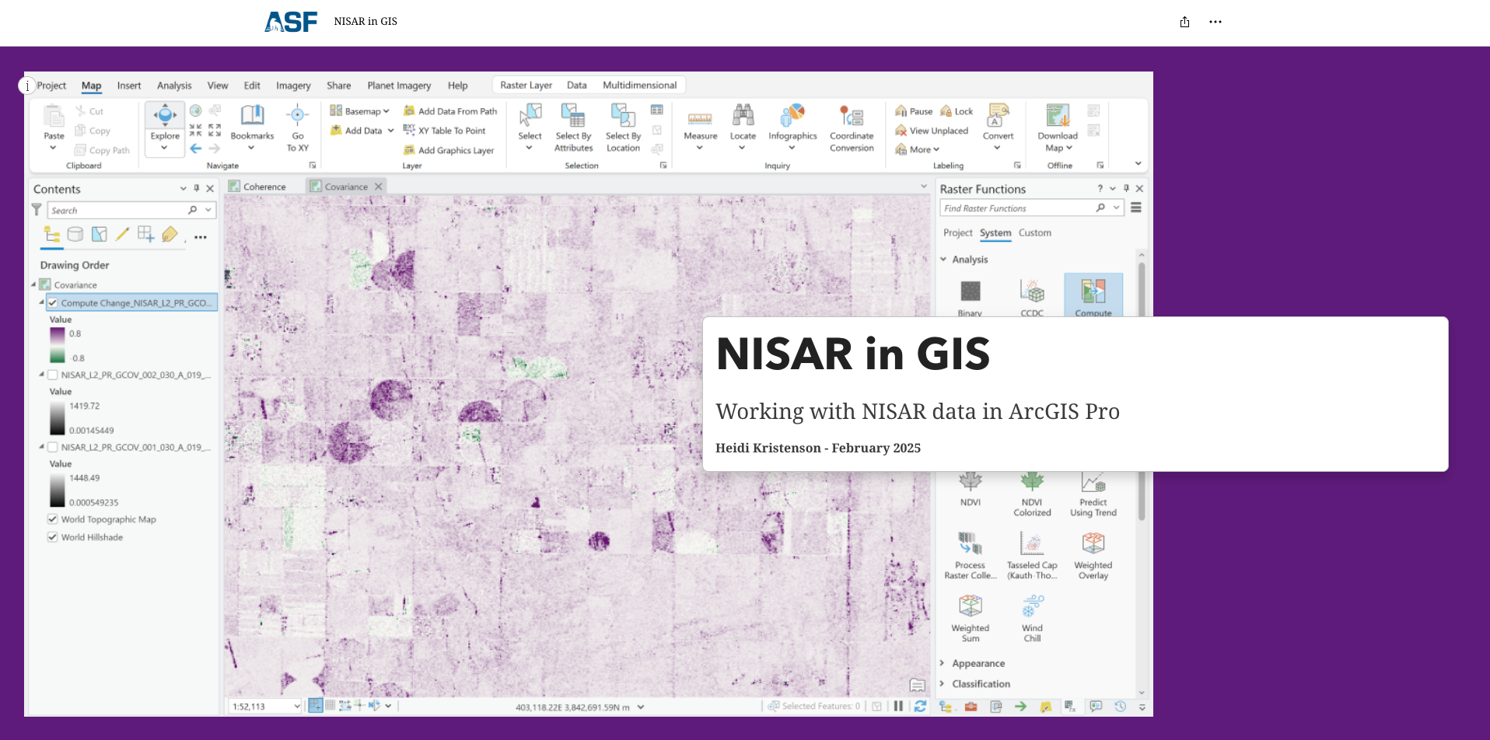This screenshot has width=1490, height=740.
Task: Expand the Classification category
Action: (x=943, y=684)
